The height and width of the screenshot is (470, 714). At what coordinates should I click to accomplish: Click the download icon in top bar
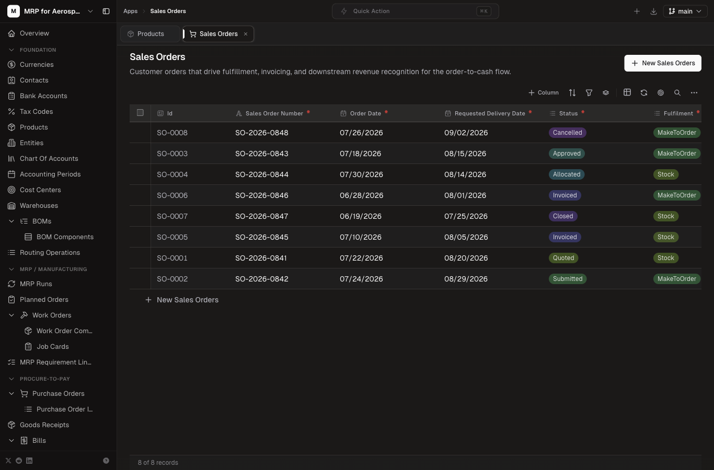(x=653, y=11)
